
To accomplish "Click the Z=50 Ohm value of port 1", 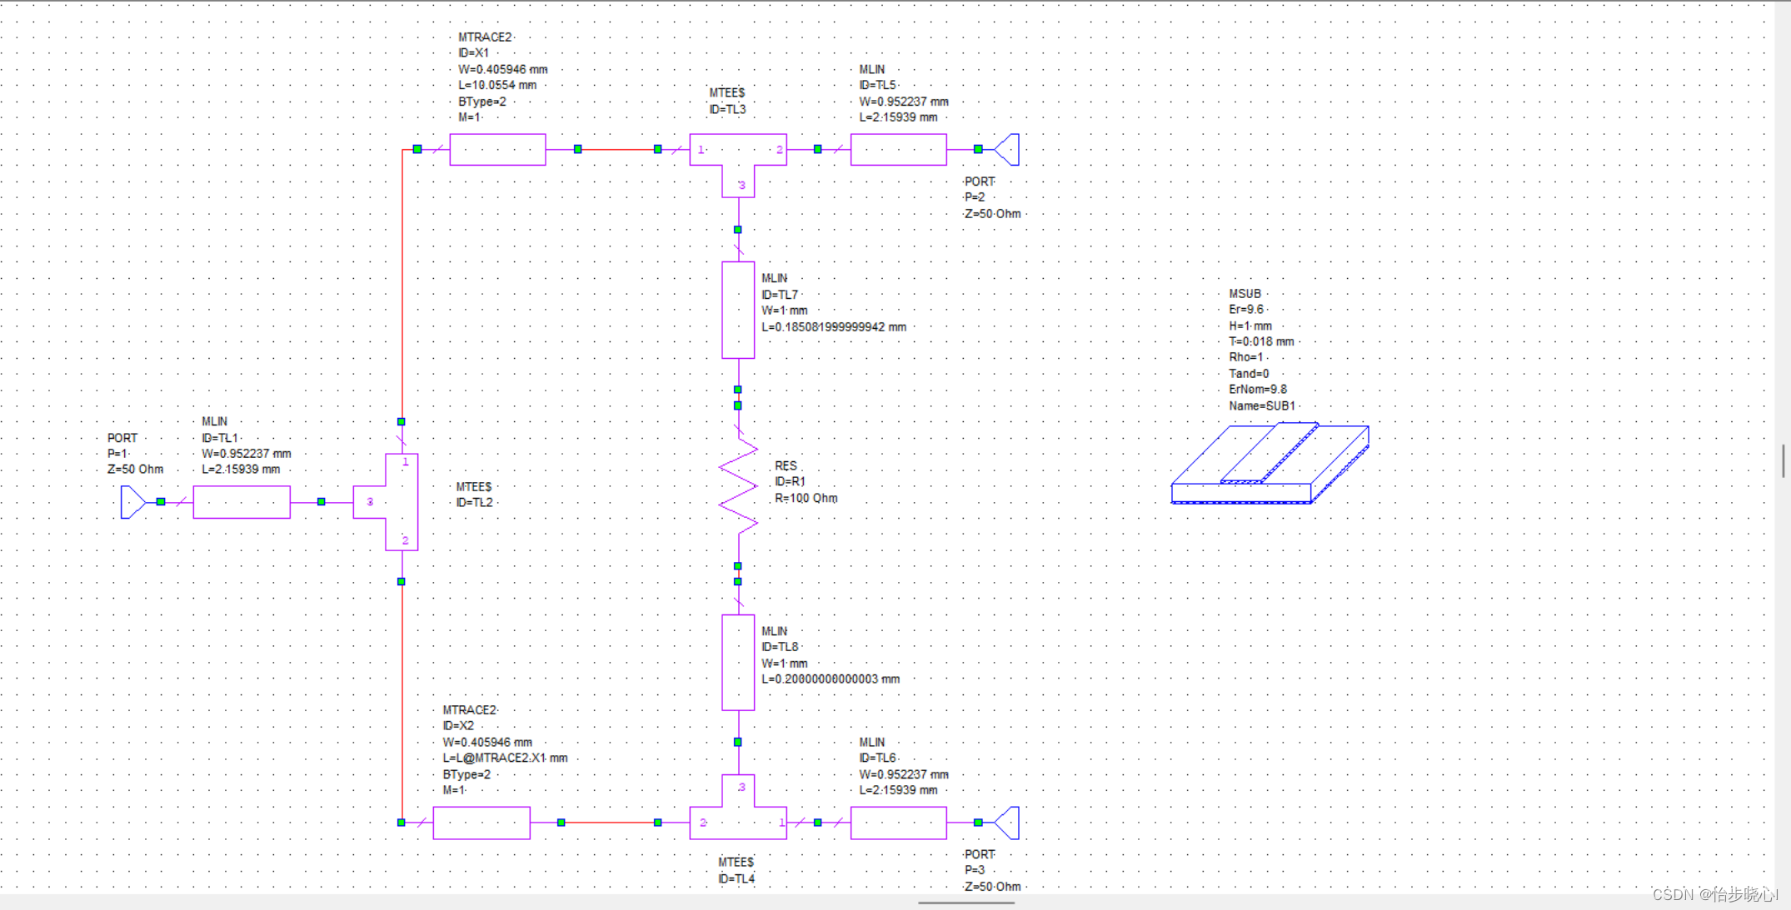I will (135, 469).
